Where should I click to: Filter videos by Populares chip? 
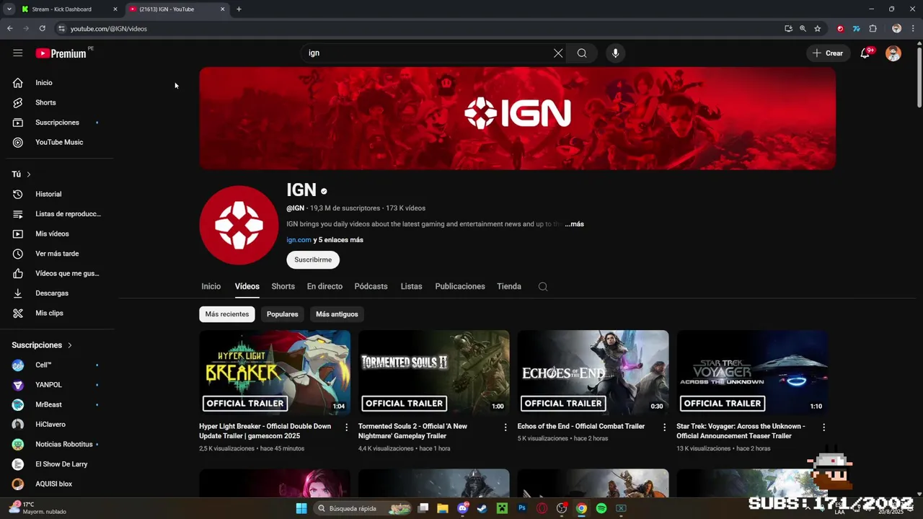(283, 314)
